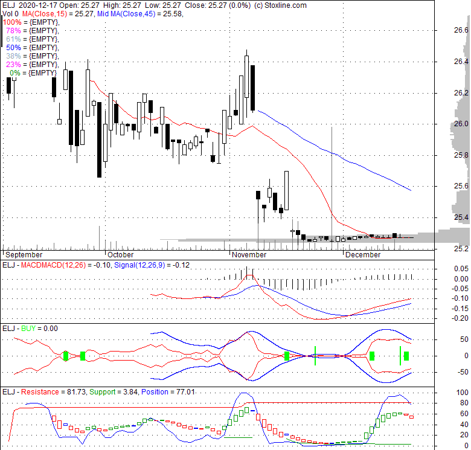Click the BUY panel -50 axis value

463,372
